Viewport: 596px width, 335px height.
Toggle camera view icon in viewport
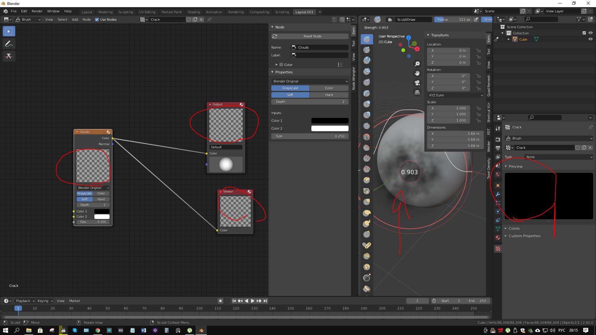point(417,83)
